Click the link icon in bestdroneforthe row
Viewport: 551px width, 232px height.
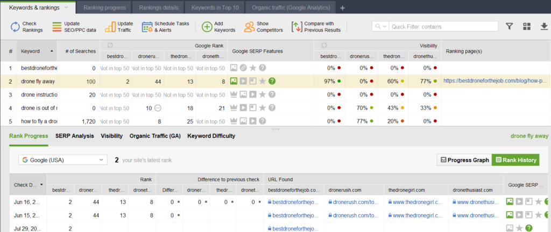(x=243, y=68)
